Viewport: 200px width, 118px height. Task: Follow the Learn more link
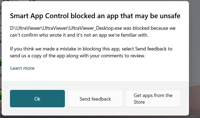22,68
